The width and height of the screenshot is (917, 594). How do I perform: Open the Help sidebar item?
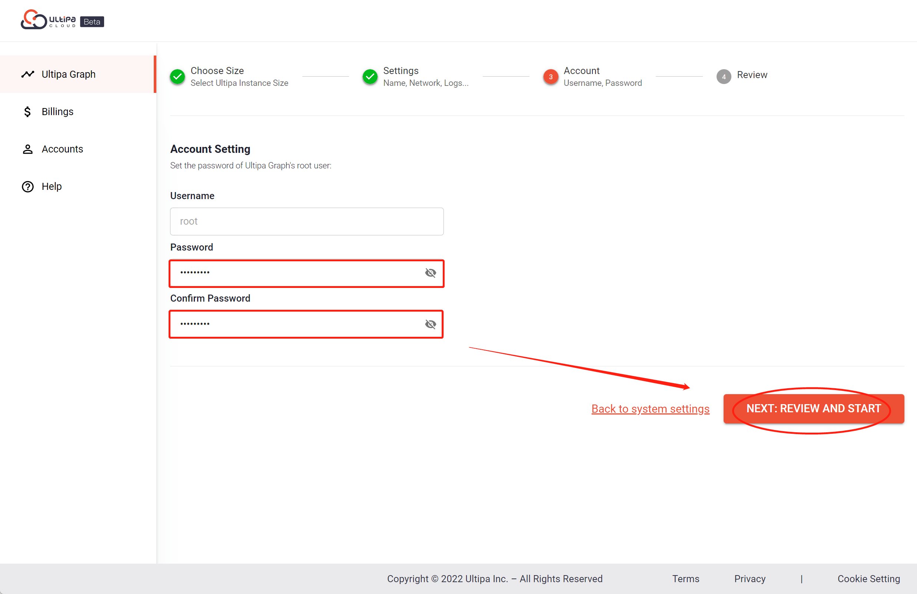[x=77, y=186]
